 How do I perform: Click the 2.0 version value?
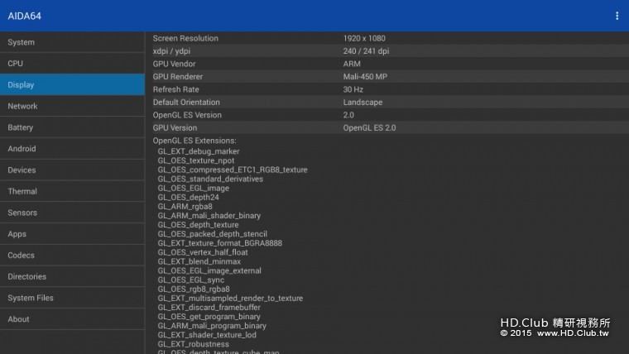pyautogui.click(x=348, y=115)
